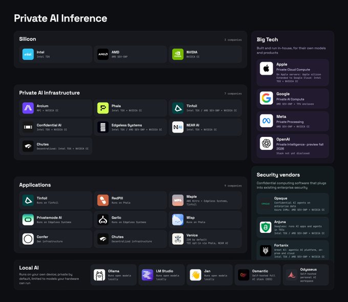Image resolution: width=348 pixels, height=302 pixels.
Task: Click the '3 companies' count label
Action: coord(233,40)
